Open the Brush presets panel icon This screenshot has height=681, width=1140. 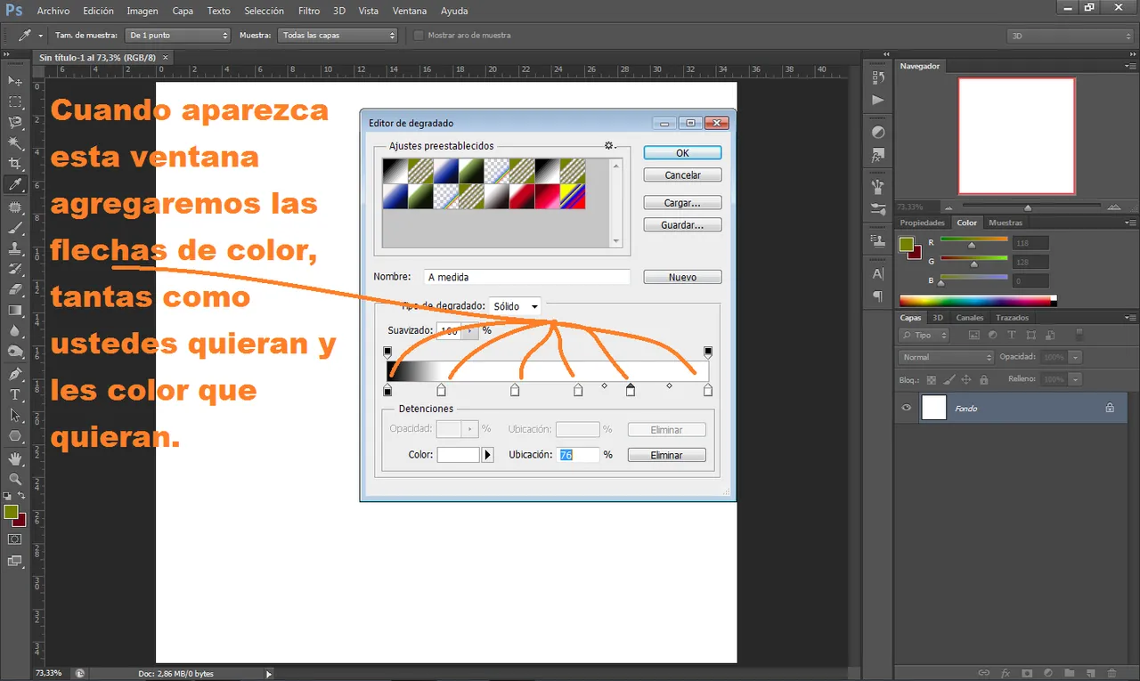[878, 186]
